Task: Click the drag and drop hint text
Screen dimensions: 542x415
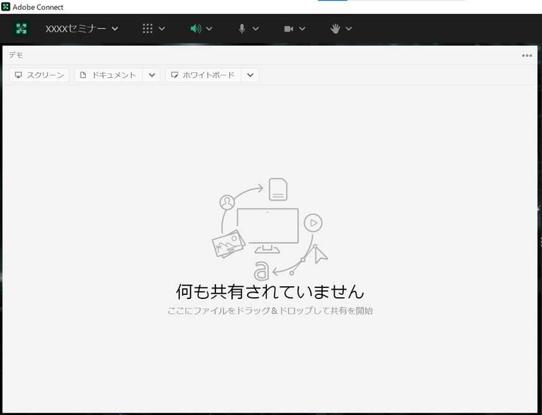Action: tap(270, 310)
